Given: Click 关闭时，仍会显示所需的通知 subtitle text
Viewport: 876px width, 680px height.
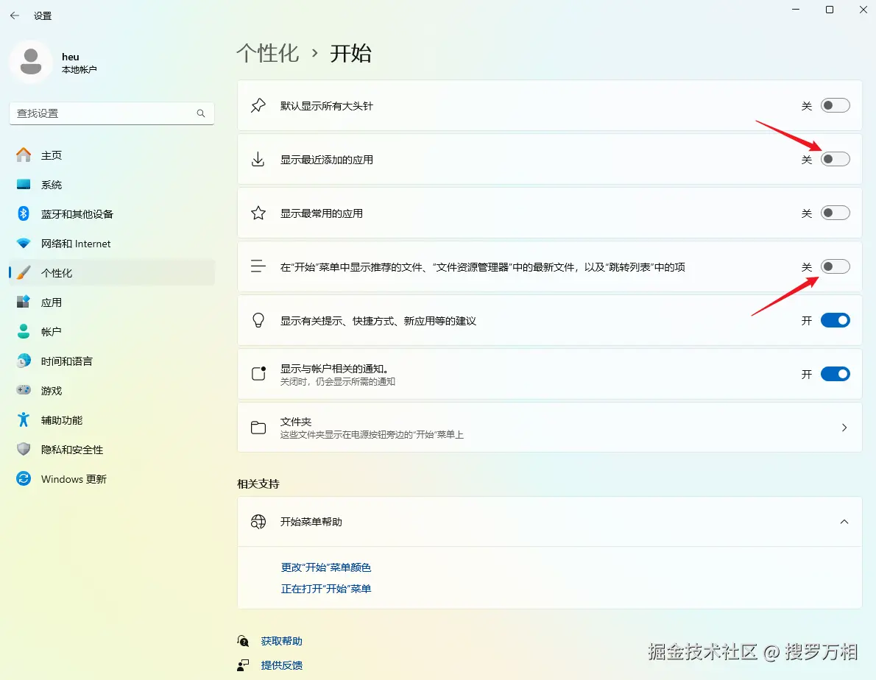Looking at the screenshot, I should [337, 382].
